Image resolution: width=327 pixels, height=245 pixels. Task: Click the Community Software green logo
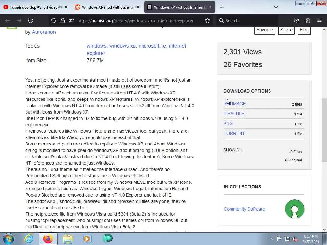(294, 209)
